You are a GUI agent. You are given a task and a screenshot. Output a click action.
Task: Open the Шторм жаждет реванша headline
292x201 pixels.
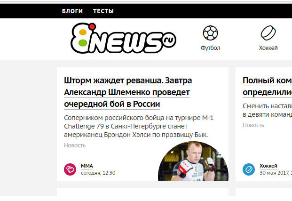(x=128, y=81)
